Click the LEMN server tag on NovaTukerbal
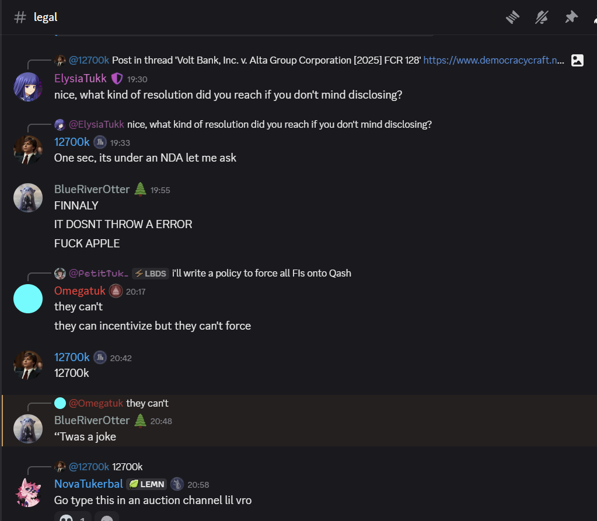 click(146, 484)
